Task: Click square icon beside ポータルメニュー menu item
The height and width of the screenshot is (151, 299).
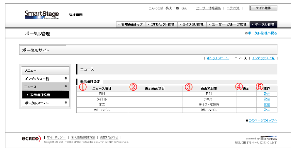Action: pos(66,103)
